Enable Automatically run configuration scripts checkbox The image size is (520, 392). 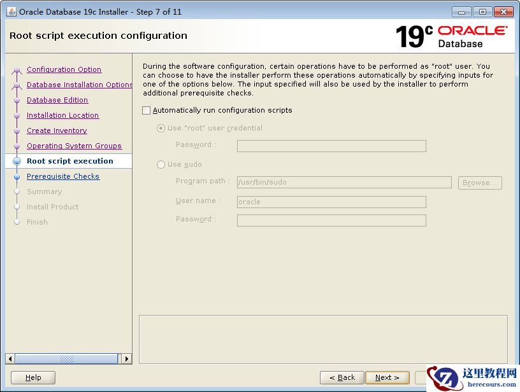point(147,110)
